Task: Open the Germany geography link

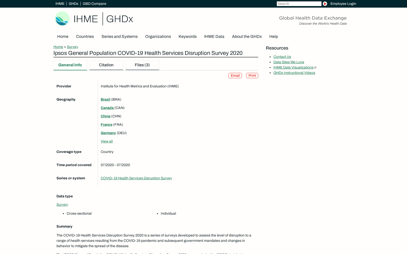Action: pos(108,133)
